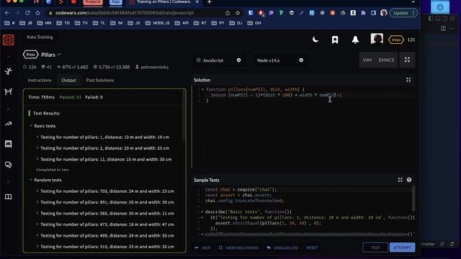
Task: Click inside the Solution code editor return line
Action: (277, 95)
